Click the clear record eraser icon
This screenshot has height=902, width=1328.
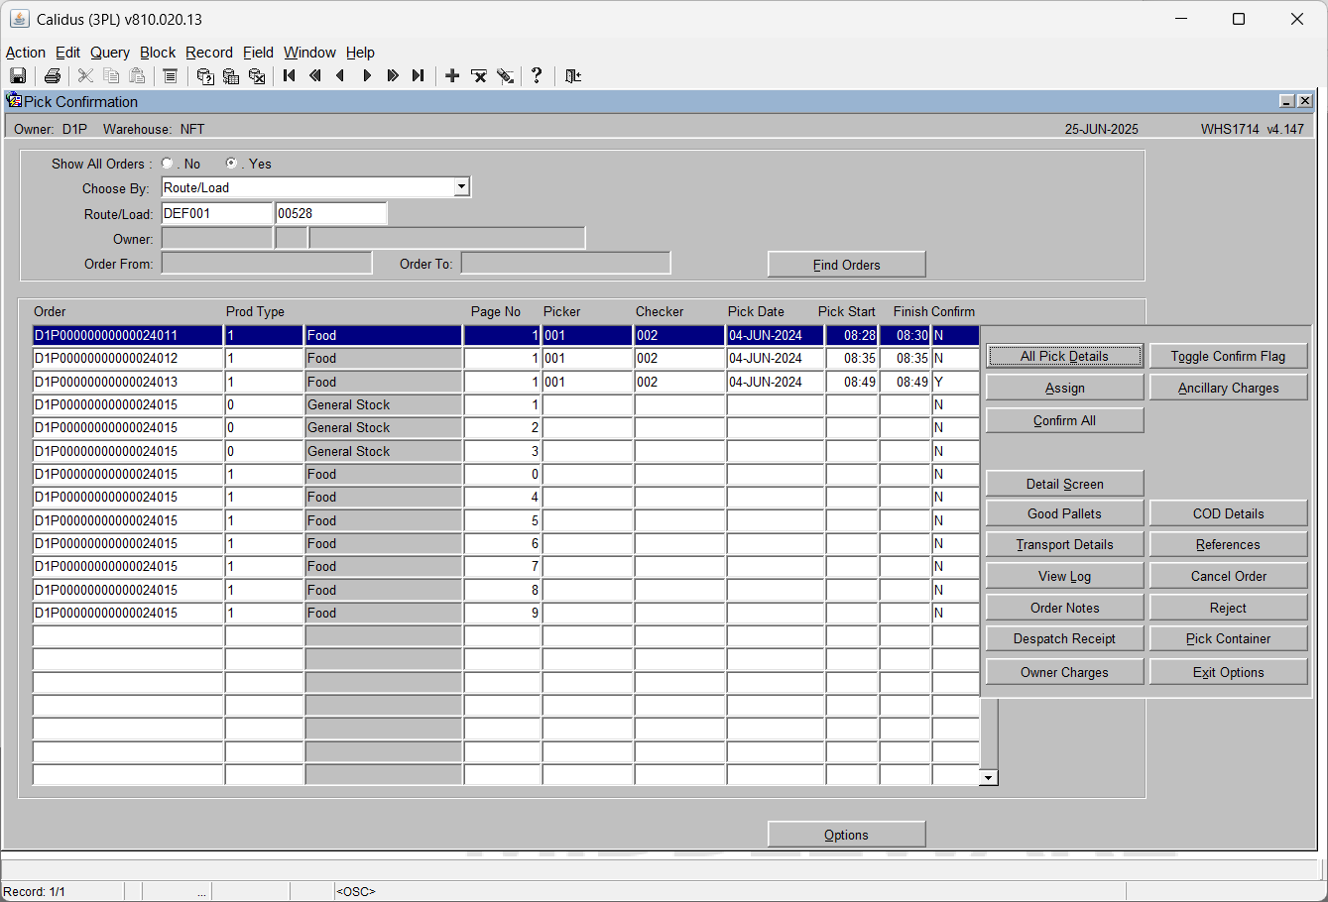505,75
